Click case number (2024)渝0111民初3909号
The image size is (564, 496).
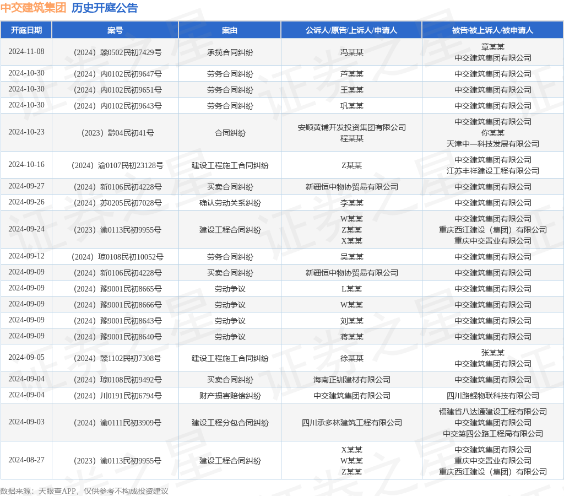point(118,423)
